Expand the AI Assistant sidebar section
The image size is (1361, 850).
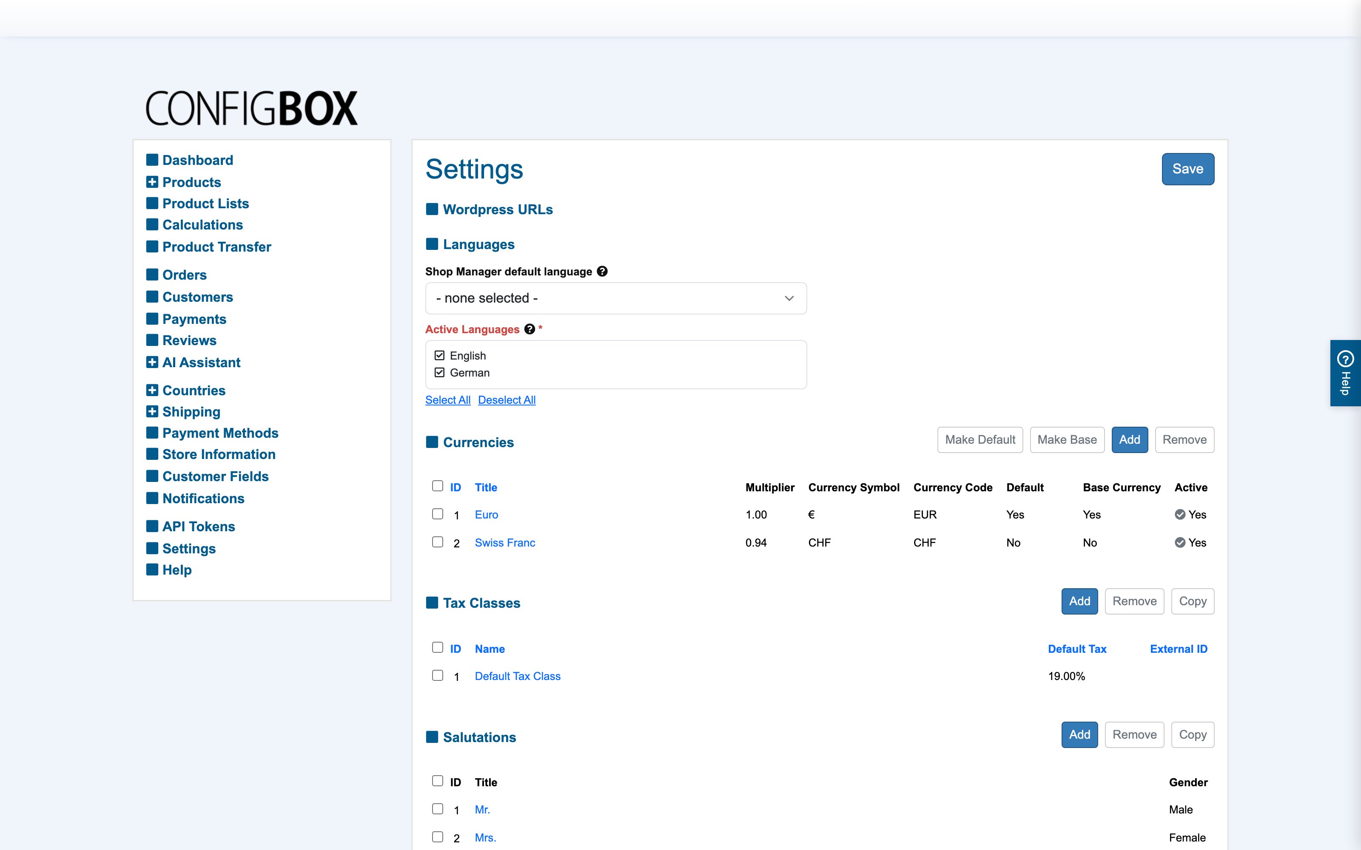pos(152,362)
